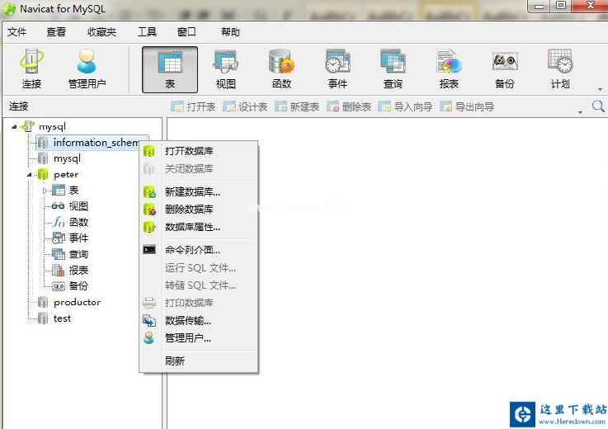Select 函数 under peter database
608x429 pixels.
tap(78, 222)
